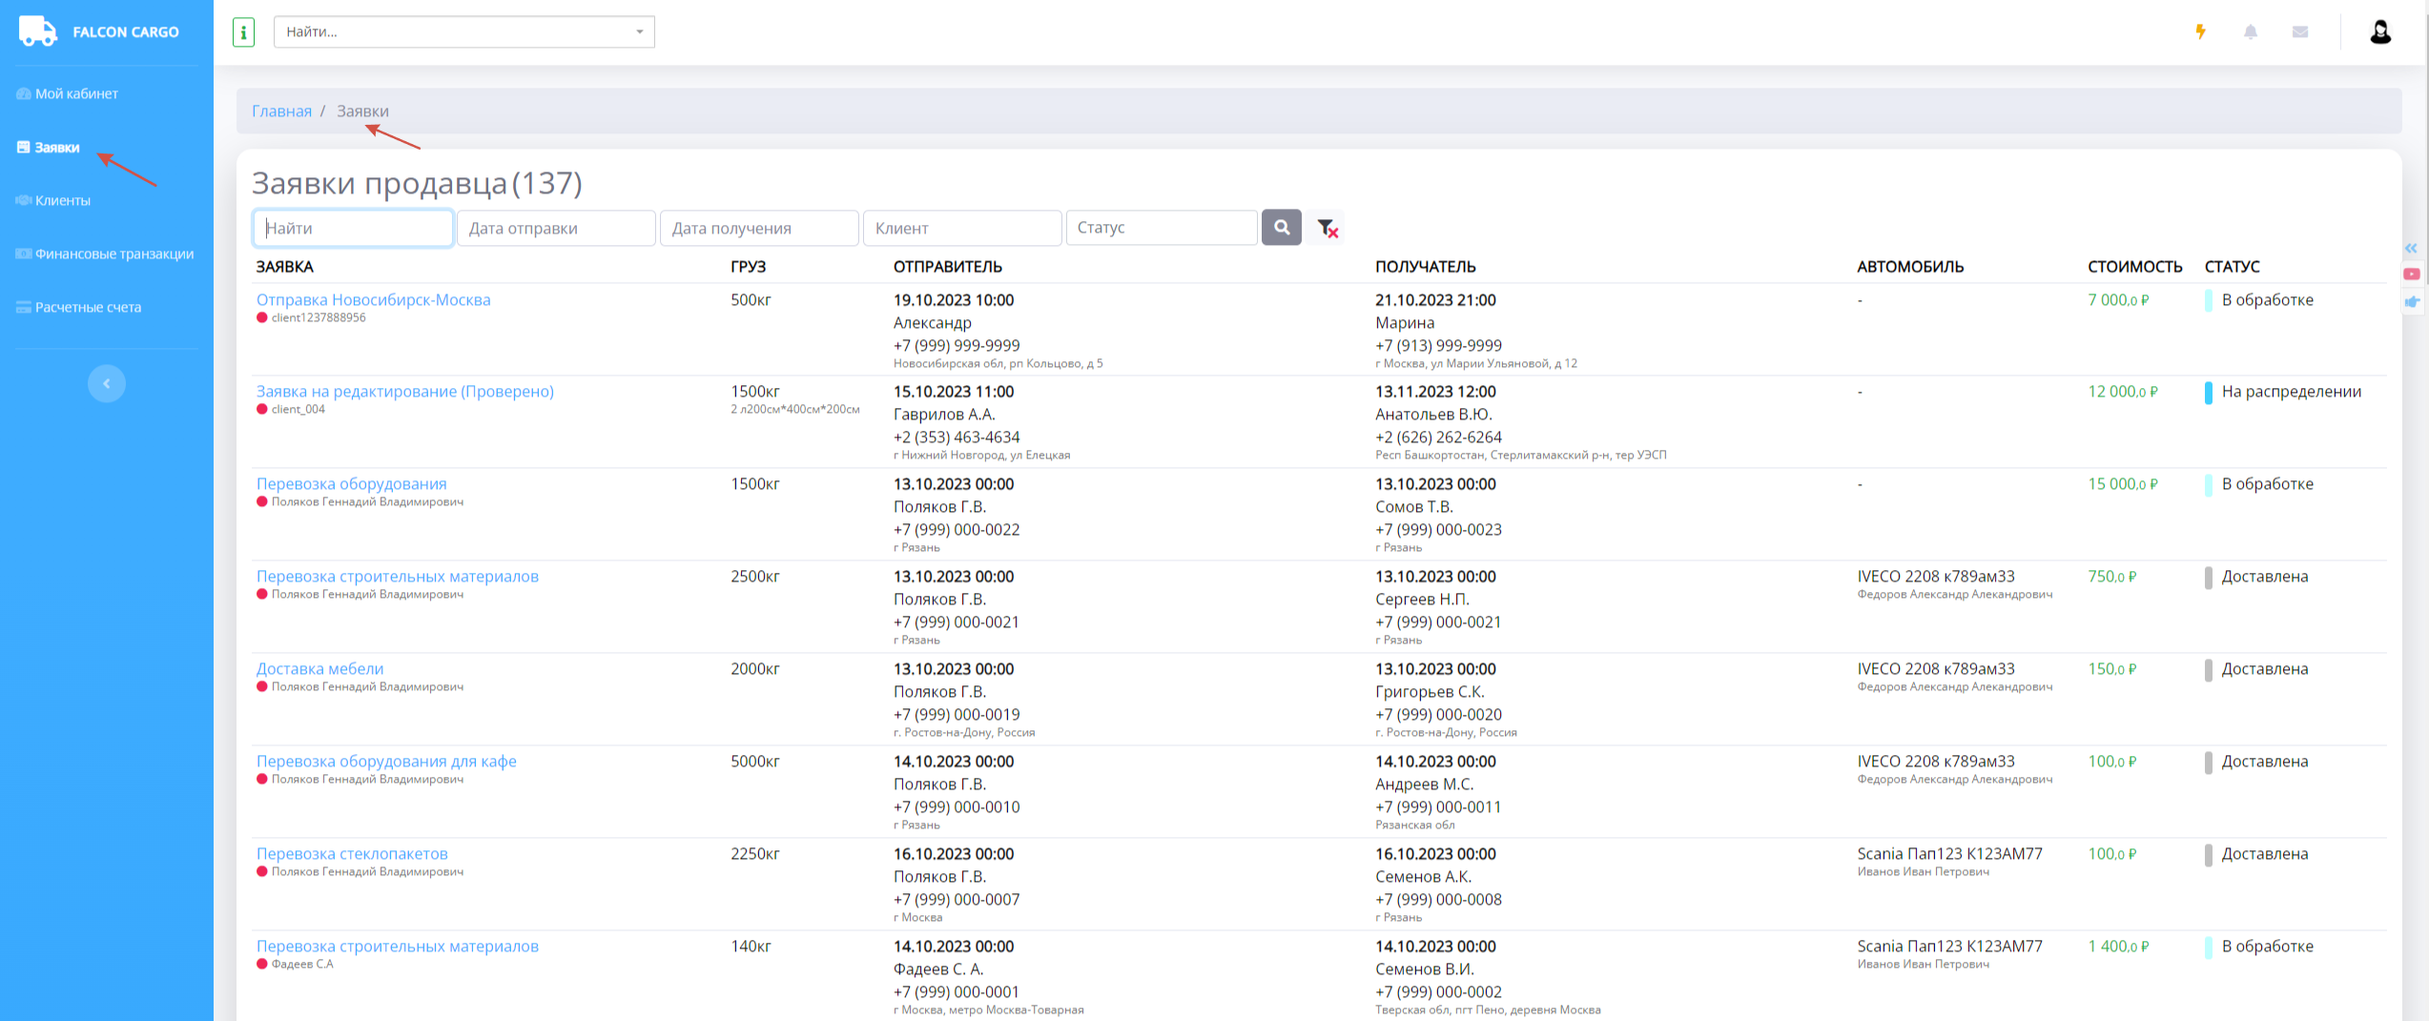Open Финансовые транзакции in the sidebar

click(x=113, y=254)
